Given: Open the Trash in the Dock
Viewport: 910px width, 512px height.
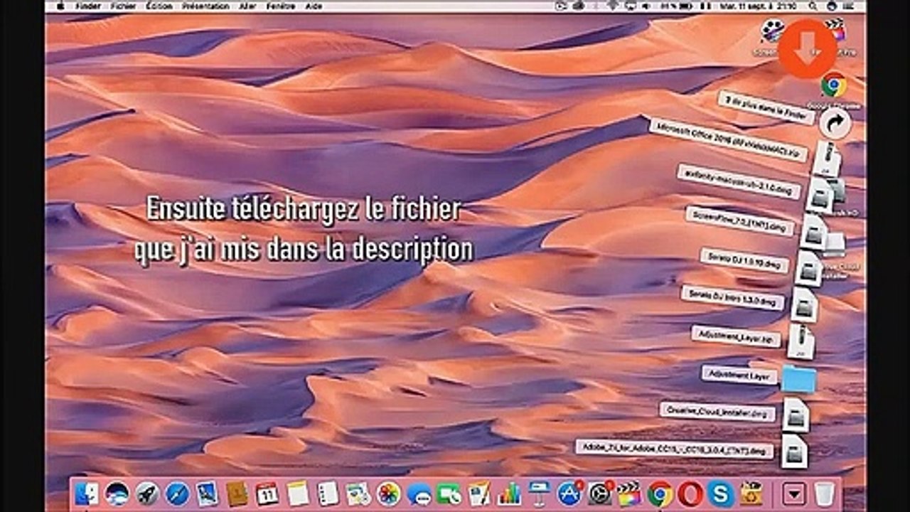Looking at the screenshot, I should (x=824, y=494).
